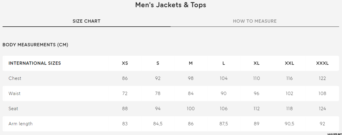
Task: Click the Men's Jackets & Tops heading
Action: coord(171,5)
